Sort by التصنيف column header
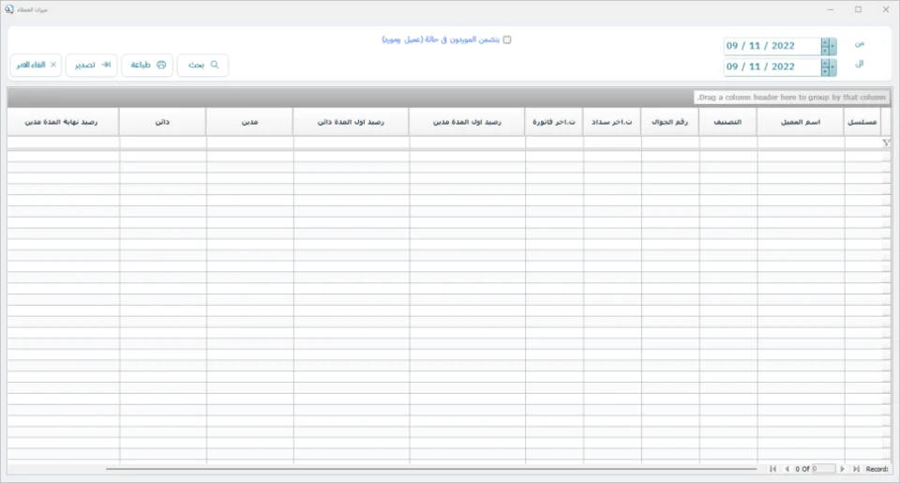Screen dimensions: 900x483 pyautogui.click(x=727, y=122)
